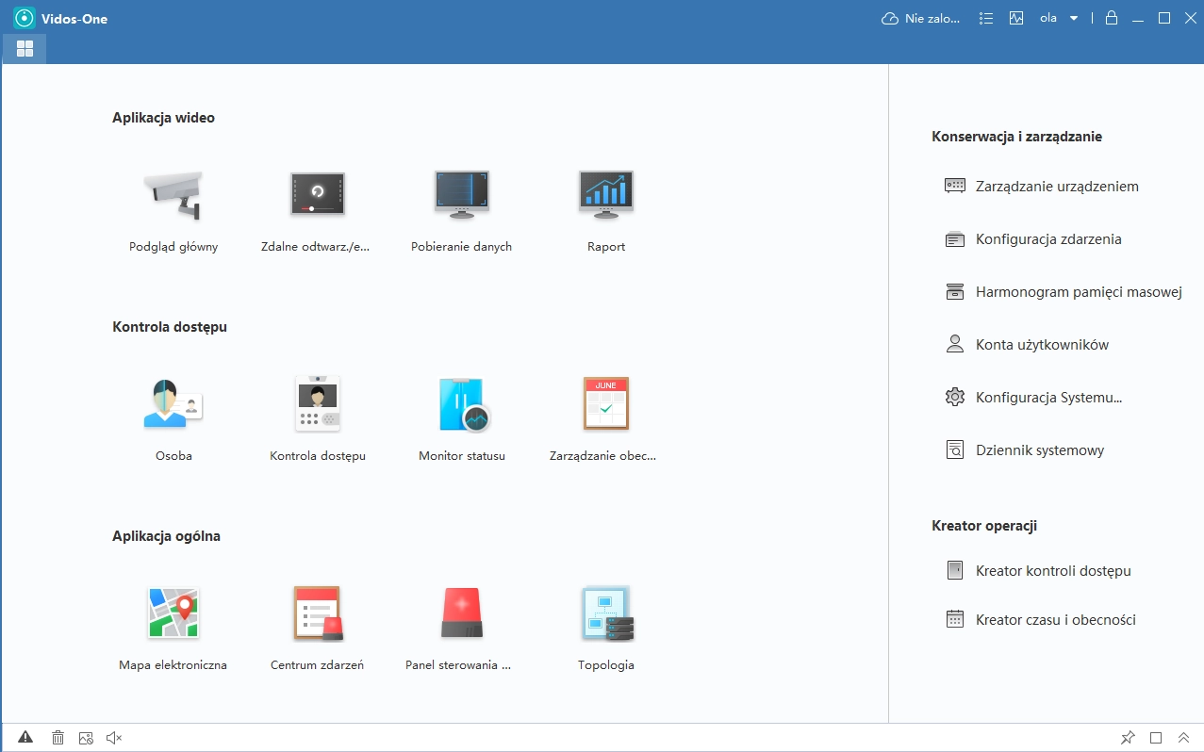View Dziennik systemowy log
Viewport: 1204px width, 752px height.
(1025, 450)
